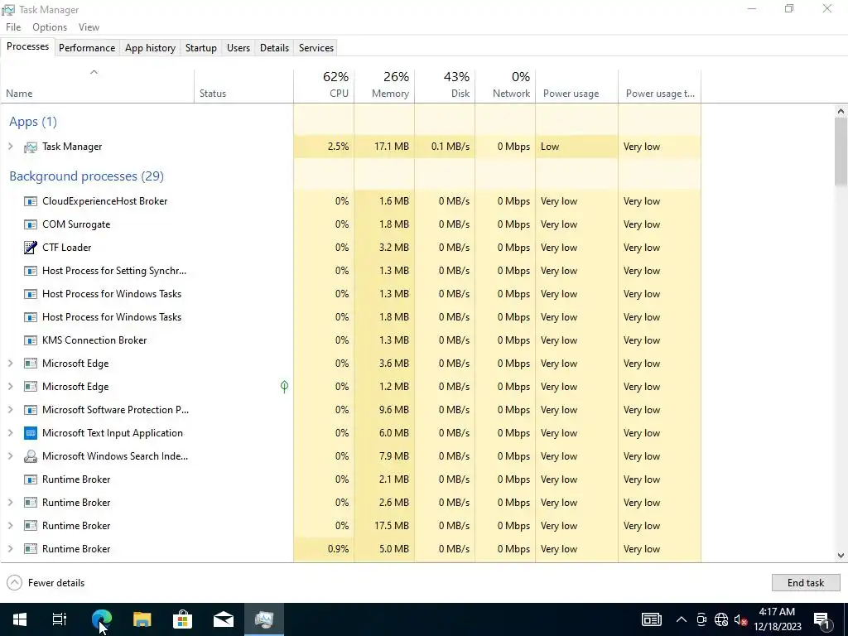Select the first Host Process for Windows Tasks row
This screenshot has height=636, width=848.
[350, 294]
